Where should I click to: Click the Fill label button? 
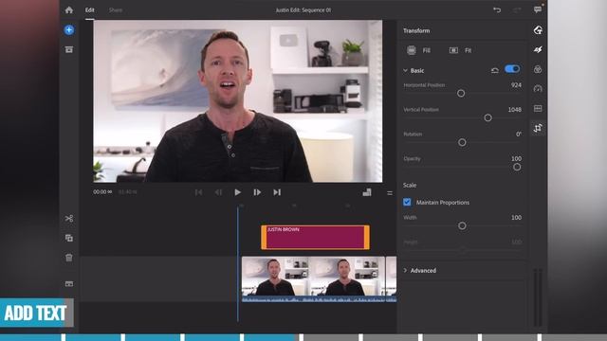pos(426,50)
